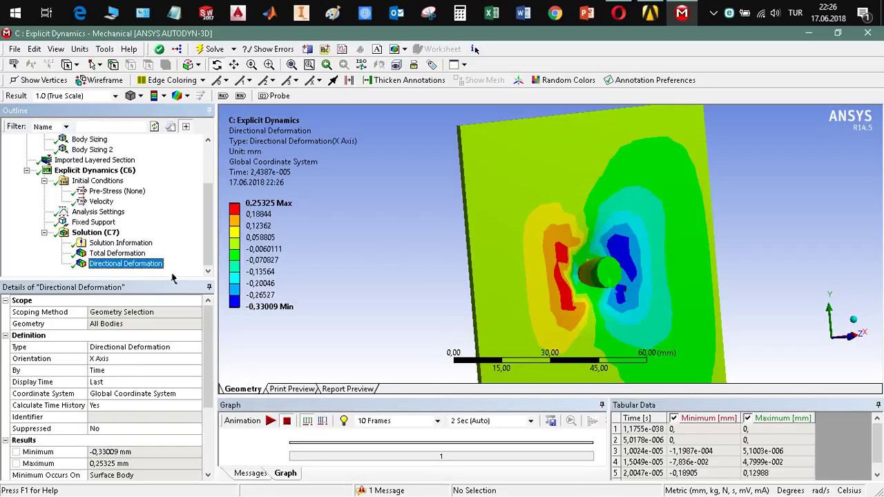Viewport: 884px width, 497px height.
Task: Click the Box Zoom tool icon
Action: pos(269,65)
